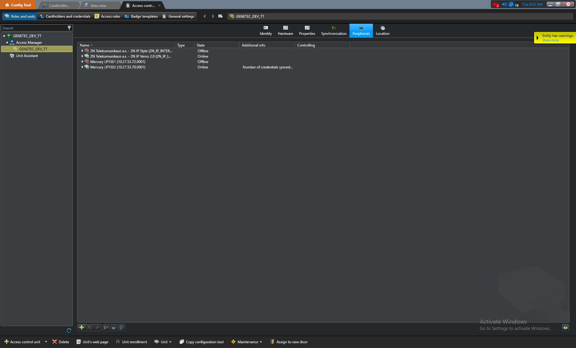
Task: Expand the 2N IP Verso 2.0 row
Action: pyautogui.click(x=82, y=56)
